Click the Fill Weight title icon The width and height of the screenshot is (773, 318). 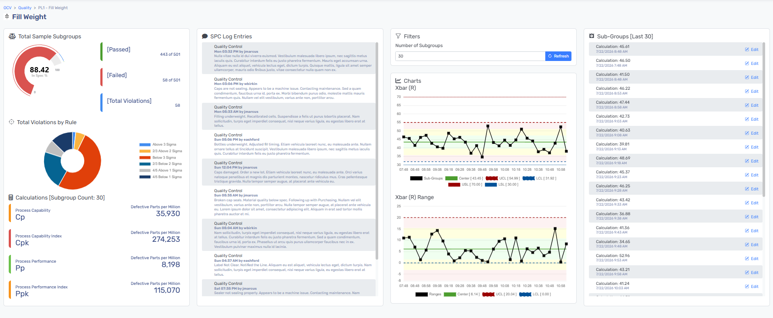point(7,17)
